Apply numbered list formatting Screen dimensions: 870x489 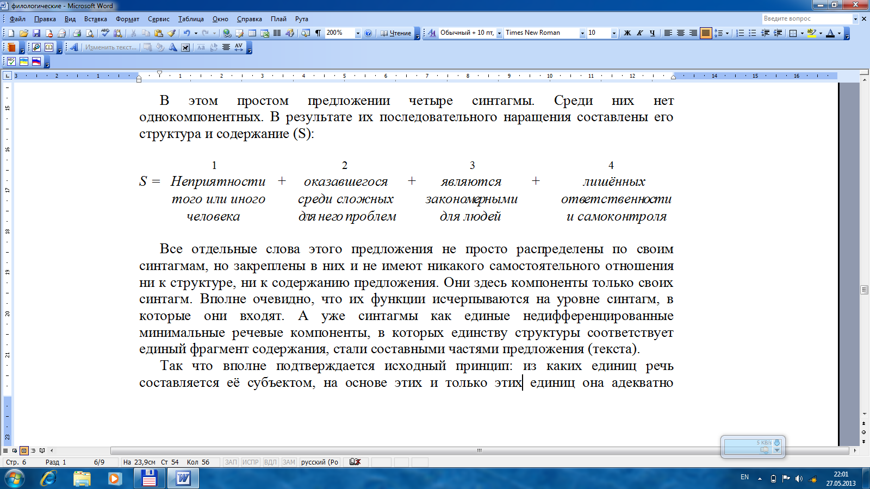[x=740, y=33]
